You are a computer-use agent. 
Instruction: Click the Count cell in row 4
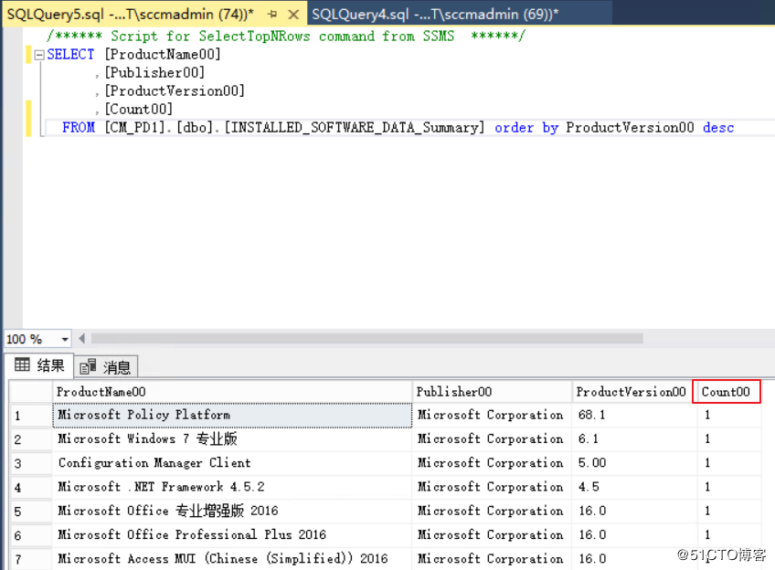729,487
